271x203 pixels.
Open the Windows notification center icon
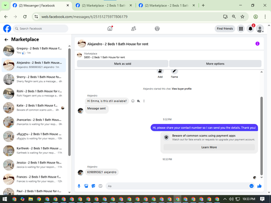pyautogui.click(x=262, y=199)
